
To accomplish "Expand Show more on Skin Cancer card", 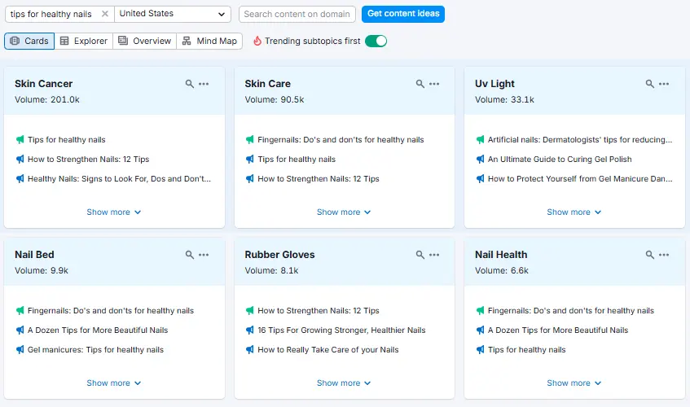I will point(114,212).
